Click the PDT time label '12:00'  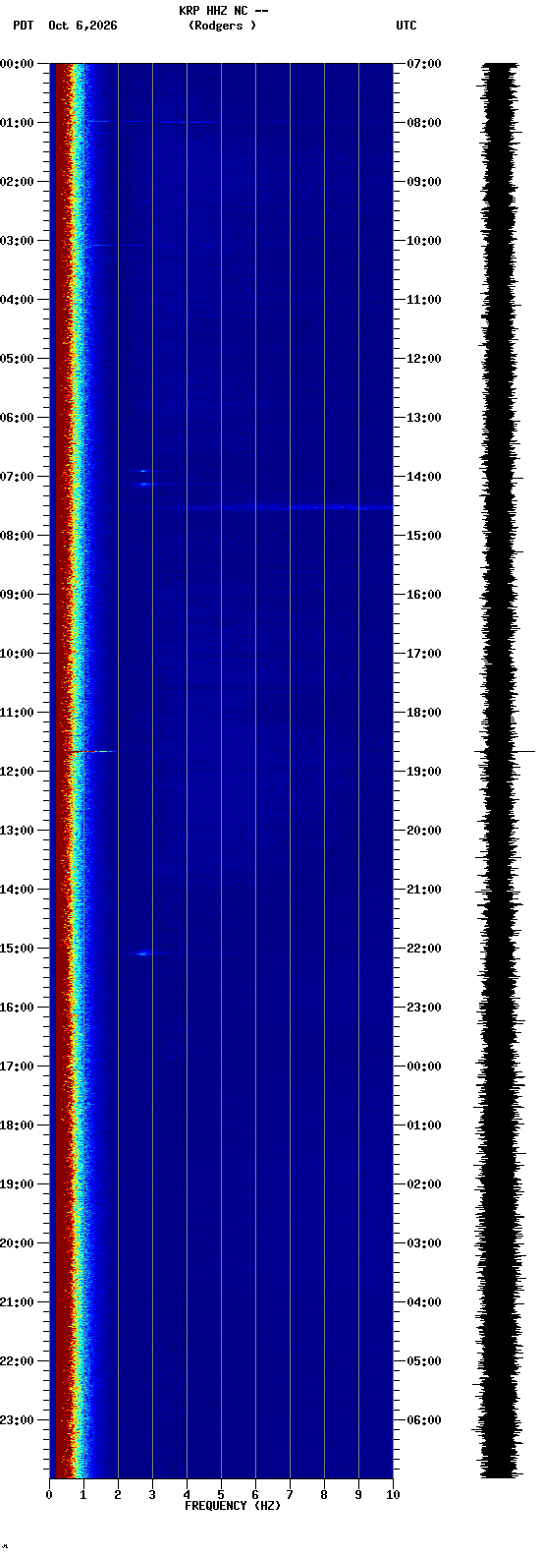coord(17,772)
